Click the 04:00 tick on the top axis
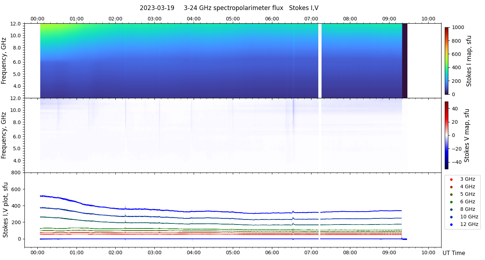Viewport: 485px width, 260px height. coord(194,19)
